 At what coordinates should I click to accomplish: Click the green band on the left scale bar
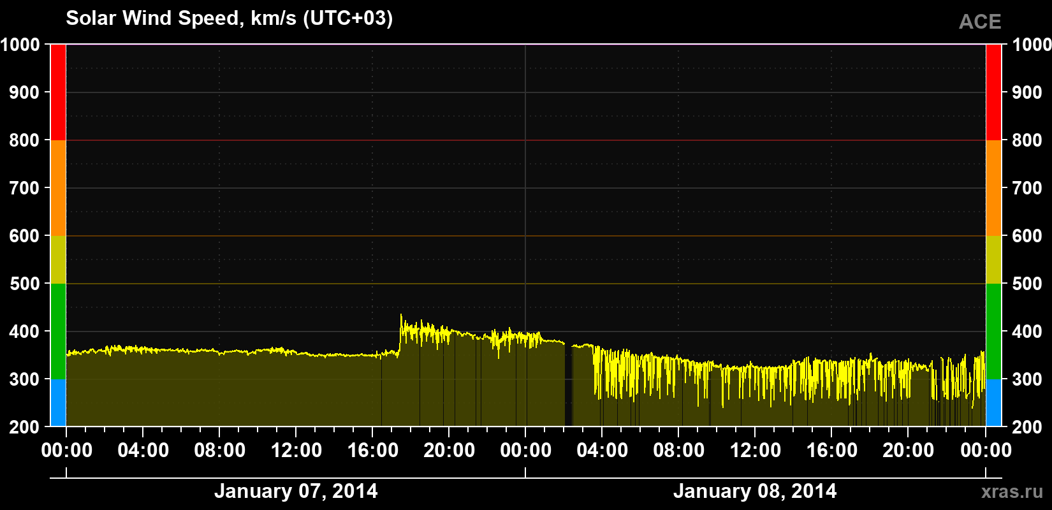(x=58, y=331)
